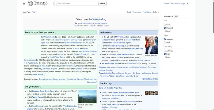Click the 'Welcome to Wikipedia' heading link
The height and width of the screenshot is (110, 214).
click(99, 19)
